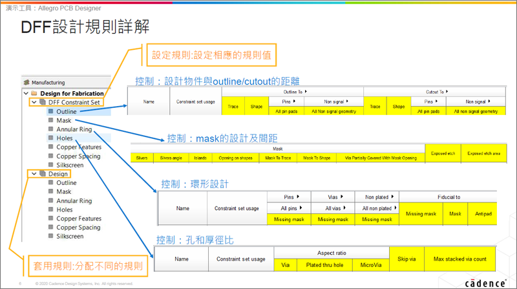Screen dimensions: 517x289
Task: Click the Trace column under Outline To
Action: coord(233,106)
